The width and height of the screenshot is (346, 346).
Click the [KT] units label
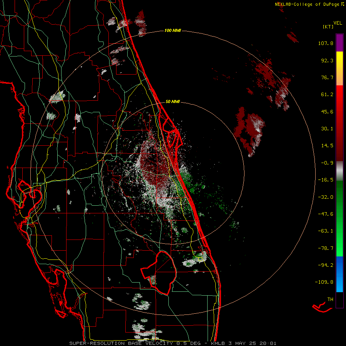pyautogui.click(x=328, y=27)
